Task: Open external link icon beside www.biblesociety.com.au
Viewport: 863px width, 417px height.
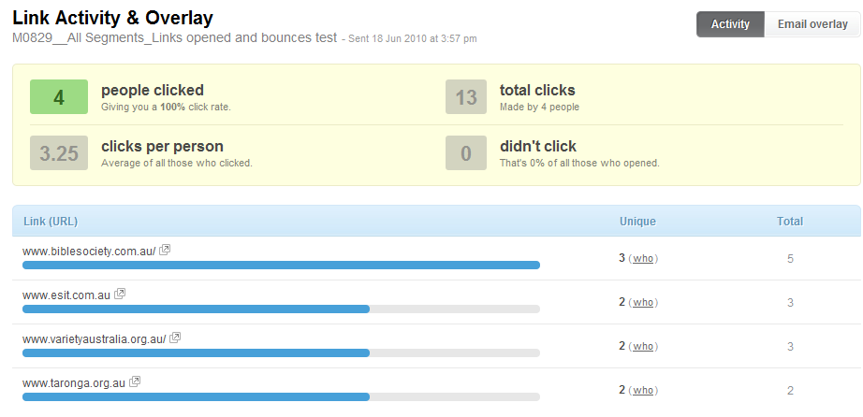Action: pyautogui.click(x=165, y=250)
